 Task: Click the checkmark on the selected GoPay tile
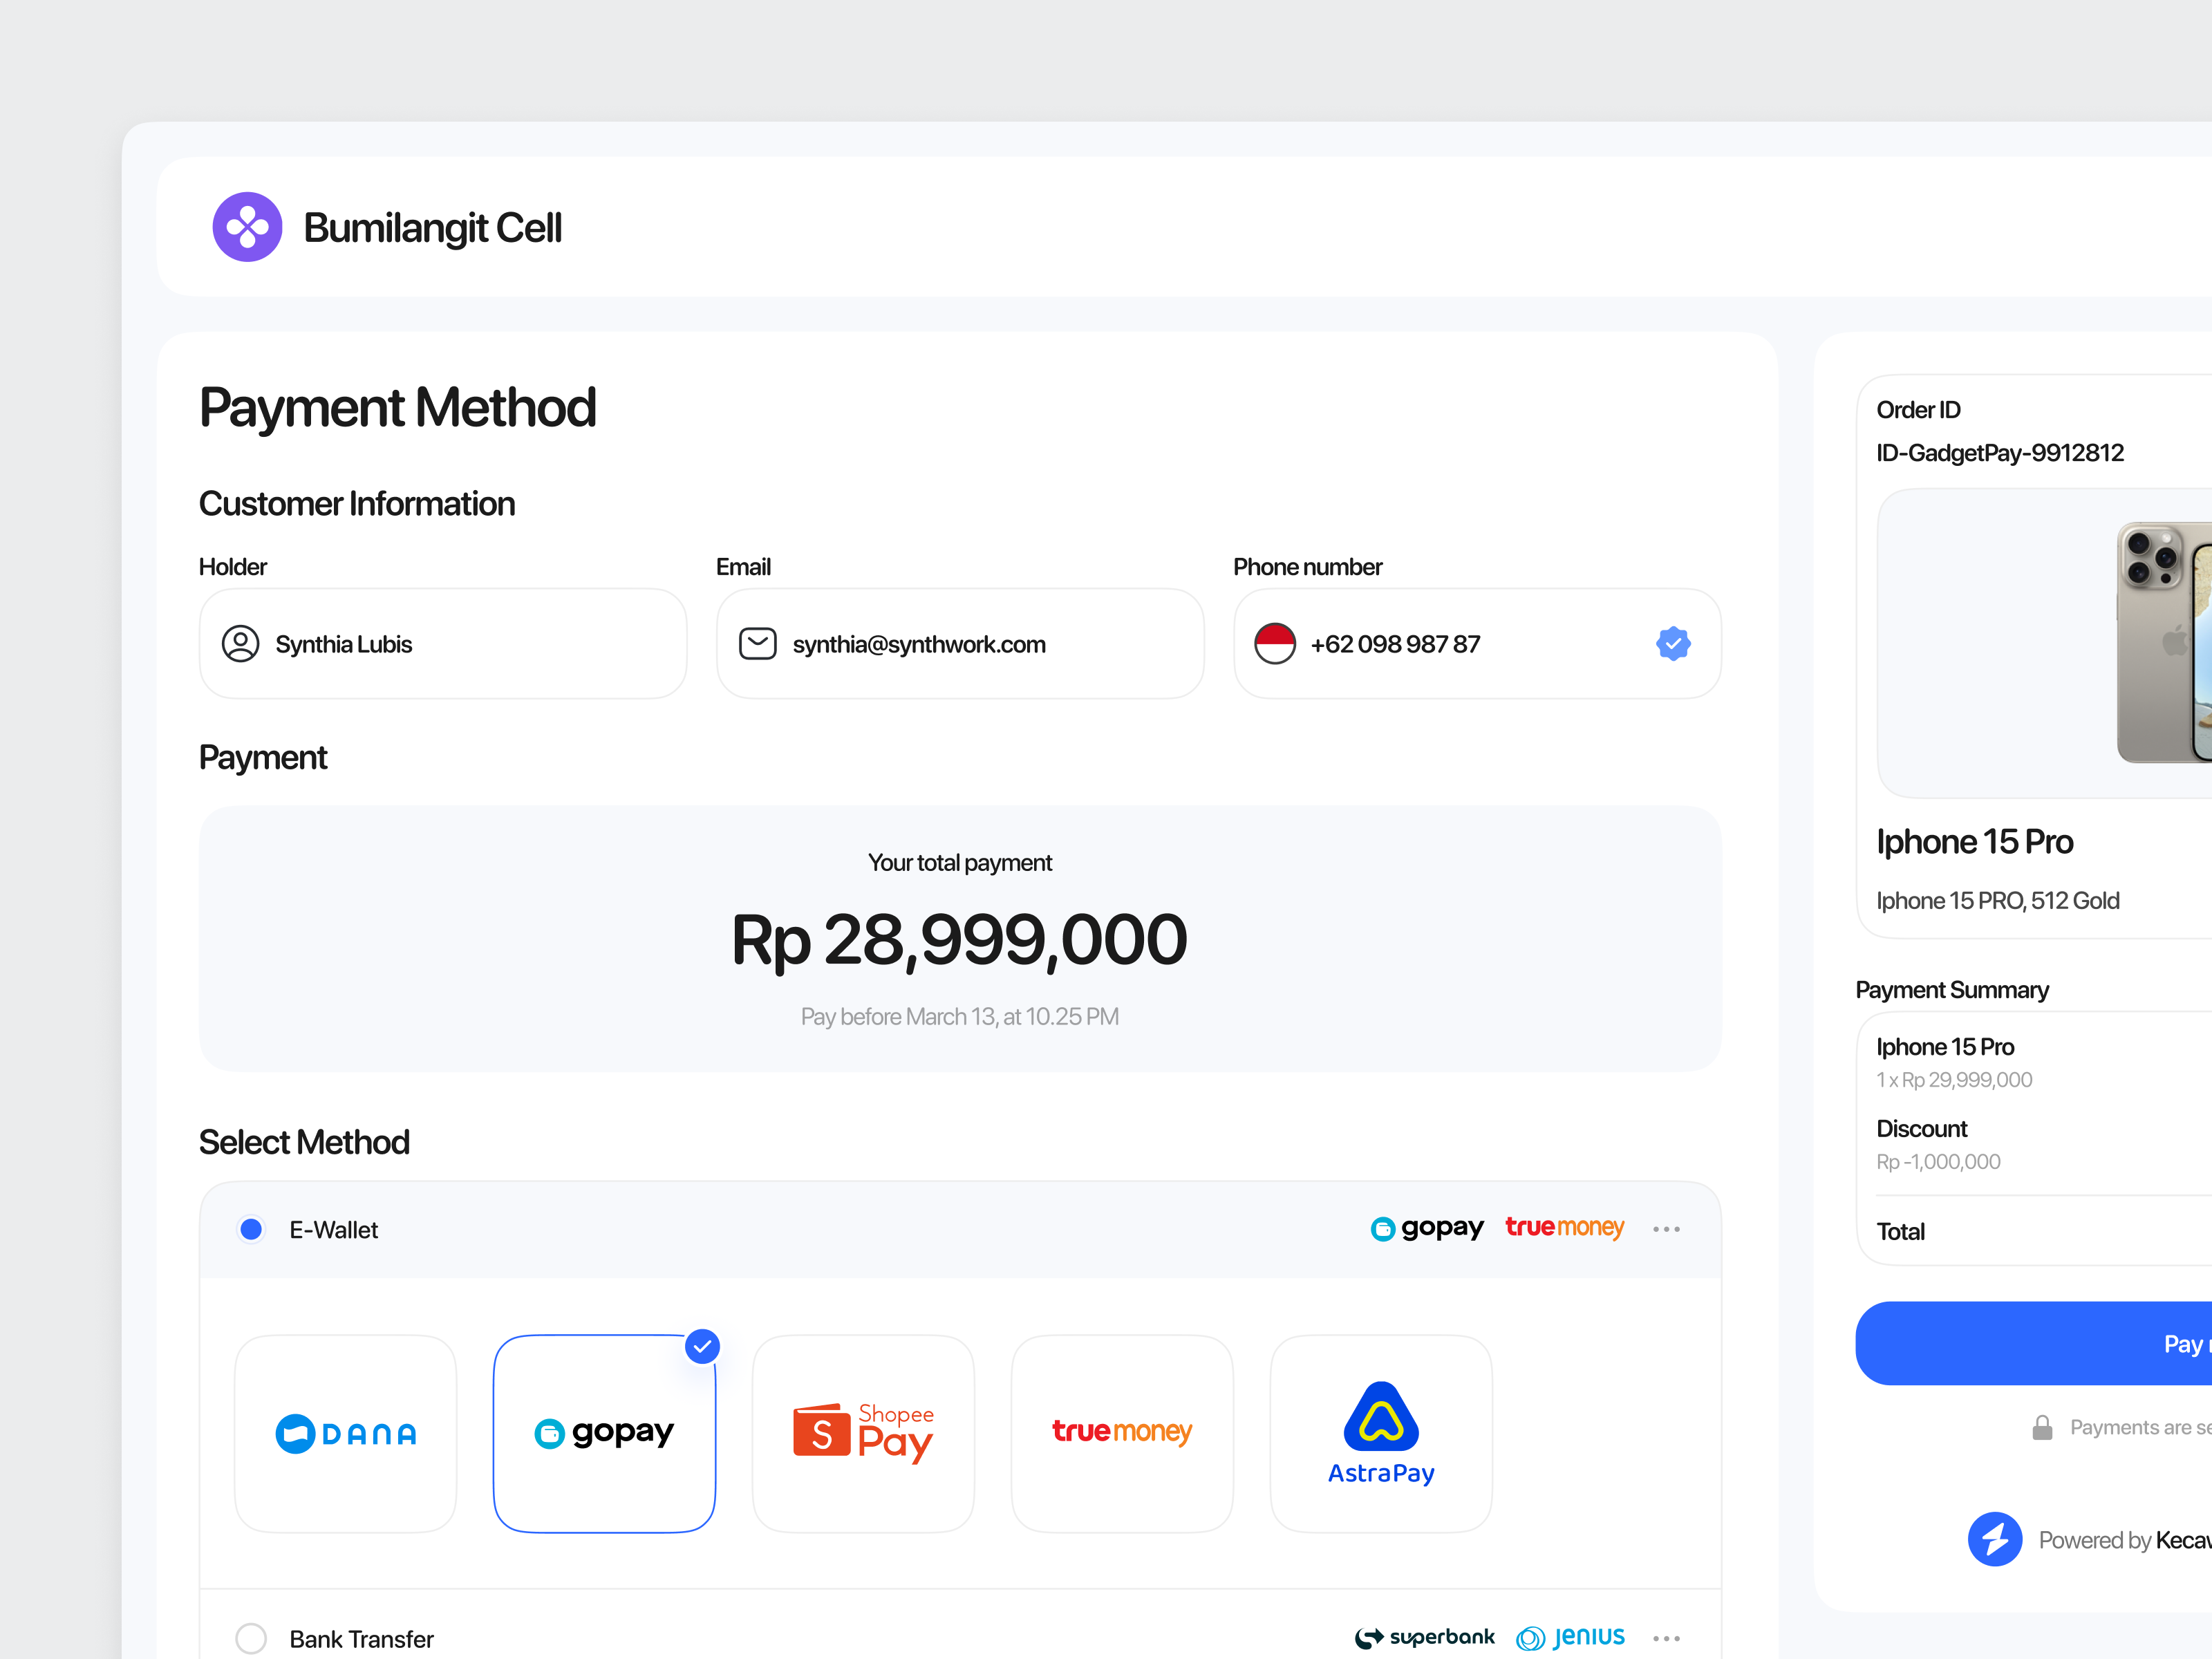[702, 1346]
